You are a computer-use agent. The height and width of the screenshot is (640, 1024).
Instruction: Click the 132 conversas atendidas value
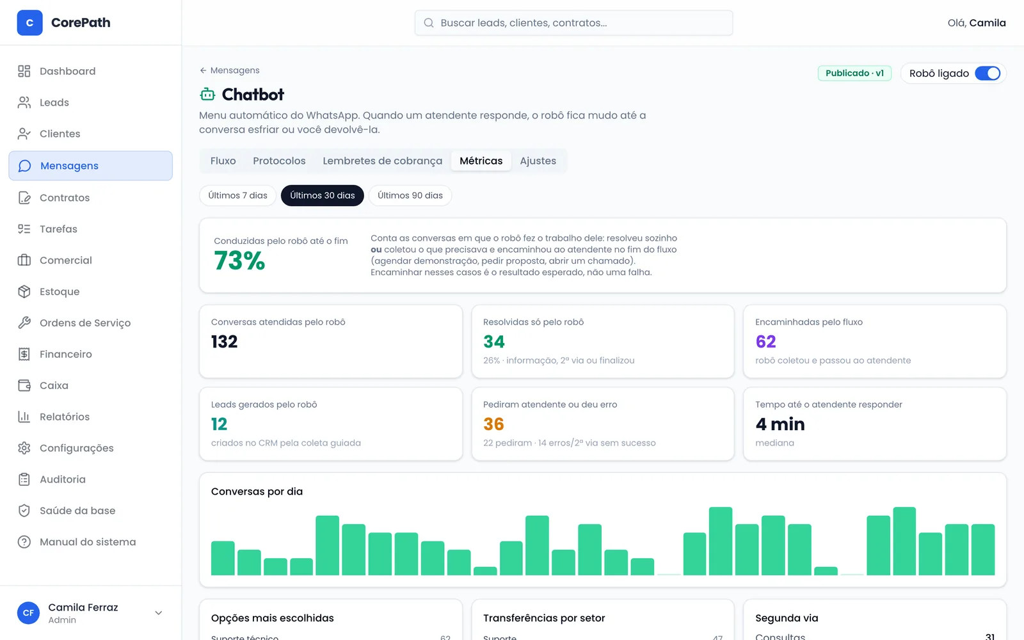[x=224, y=342]
